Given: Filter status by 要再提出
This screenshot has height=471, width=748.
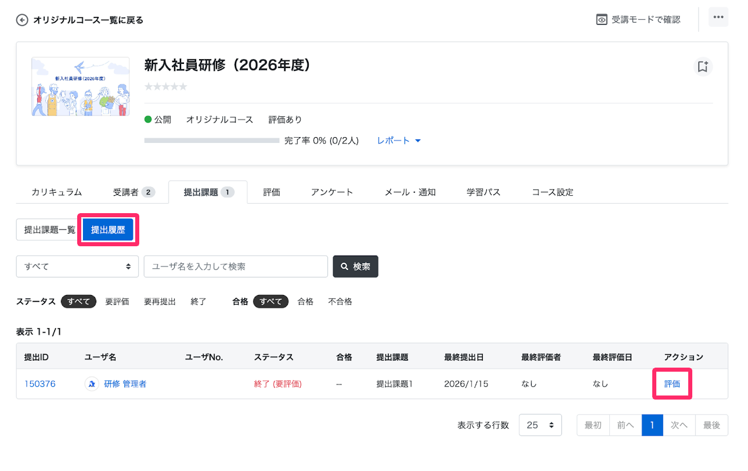Looking at the screenshot, I should pyautogui.click(x=160, y=301).
